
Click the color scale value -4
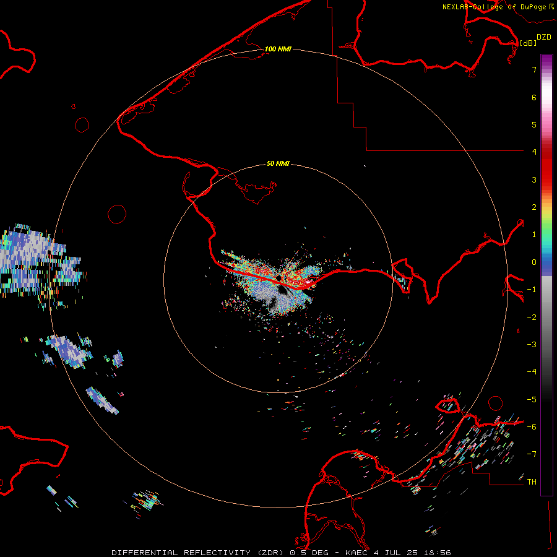click(x=532, y=372)
